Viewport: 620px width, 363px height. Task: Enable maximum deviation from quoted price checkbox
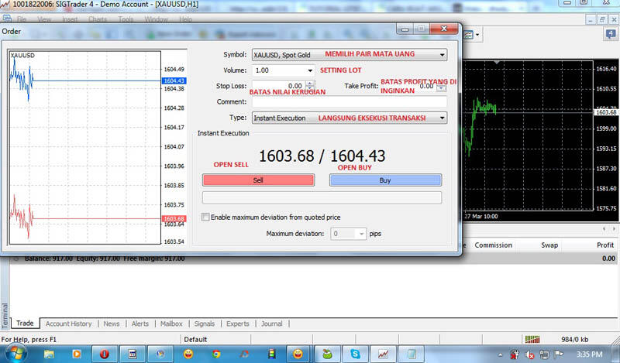click(205, 217)
